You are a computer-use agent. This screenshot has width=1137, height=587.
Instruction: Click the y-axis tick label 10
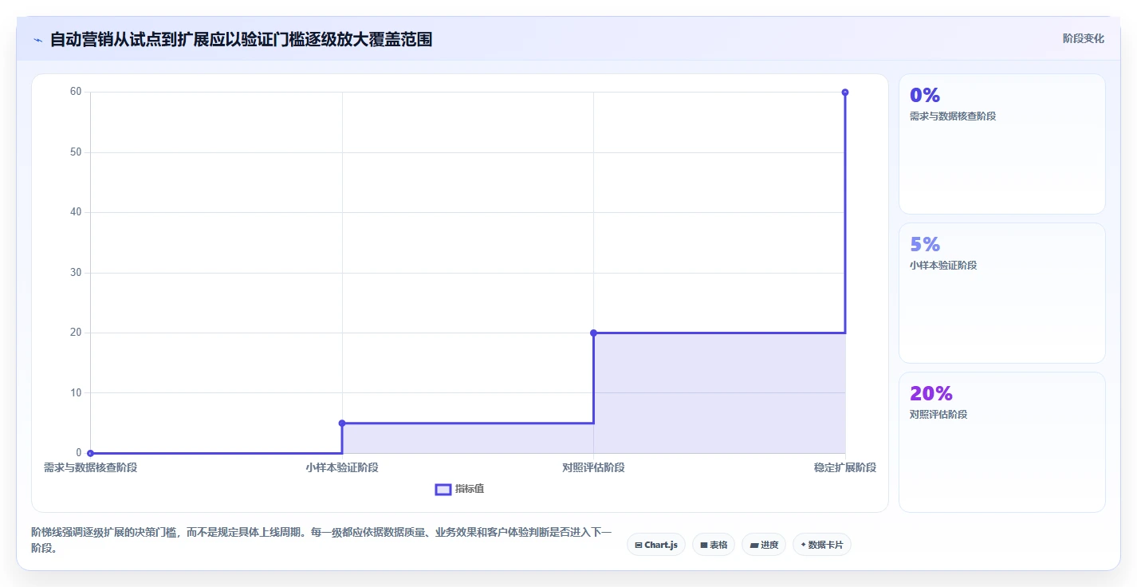[x=76, y=392]
